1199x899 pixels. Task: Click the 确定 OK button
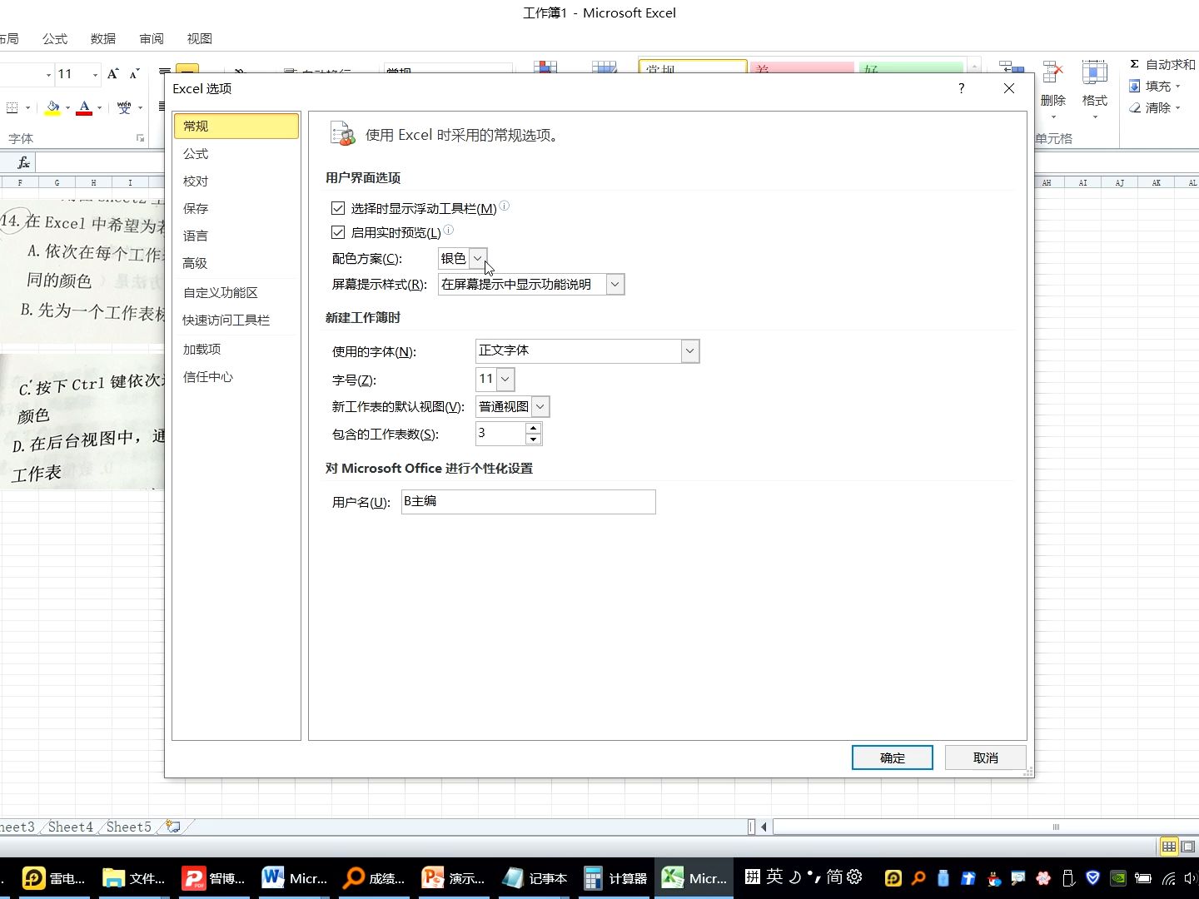pyautogui.click(x=893, y=757)
